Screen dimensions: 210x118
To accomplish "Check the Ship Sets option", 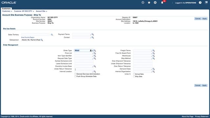I will pos(134,76).
